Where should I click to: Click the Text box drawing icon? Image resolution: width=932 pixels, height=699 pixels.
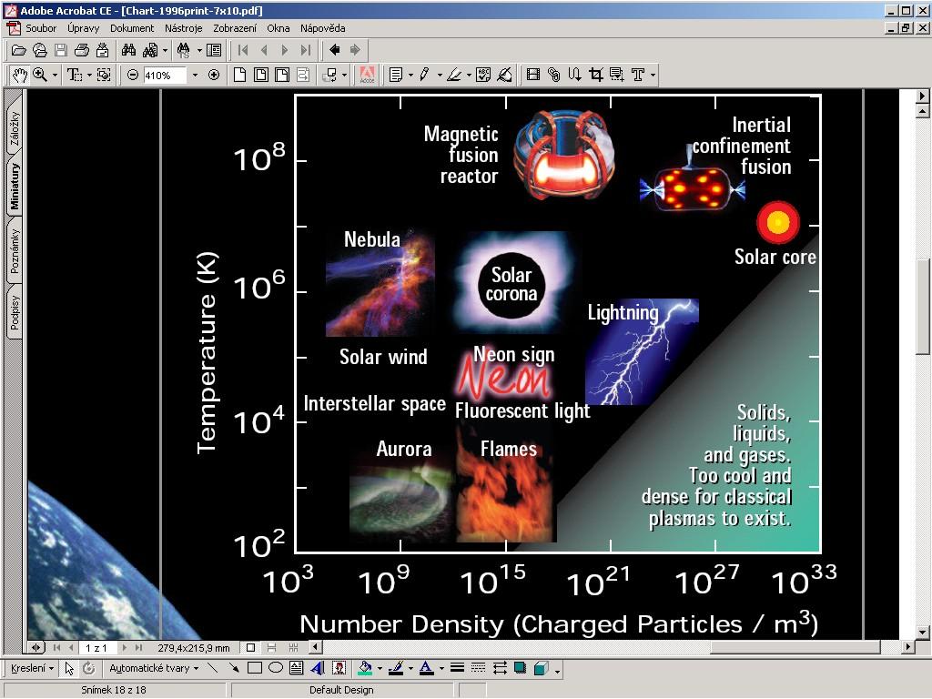coord(296,668)
